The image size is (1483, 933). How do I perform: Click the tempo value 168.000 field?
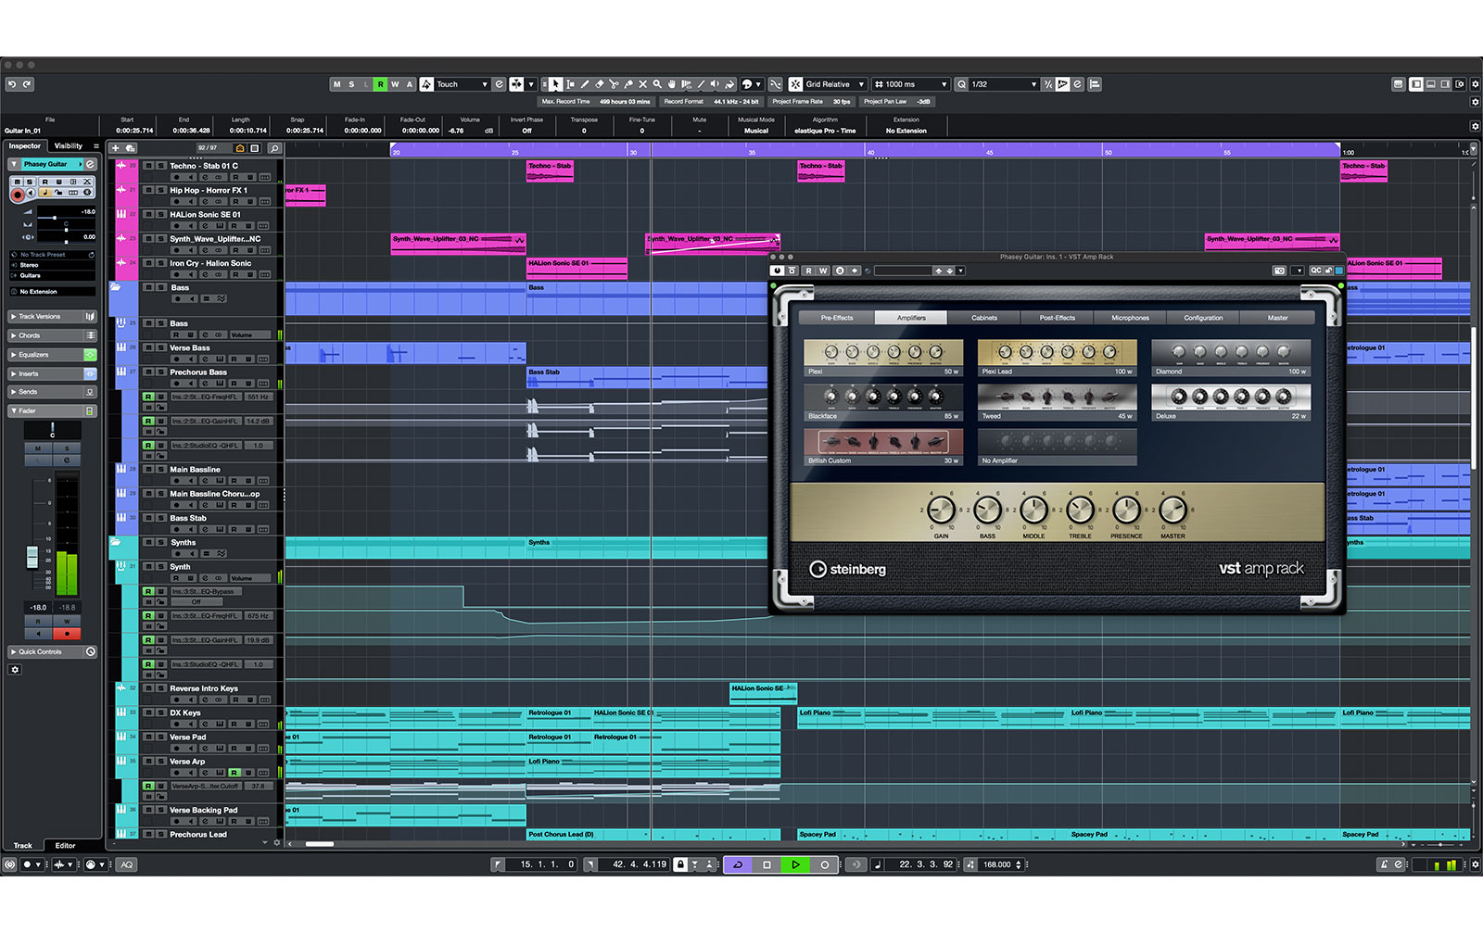click(996, 864)
